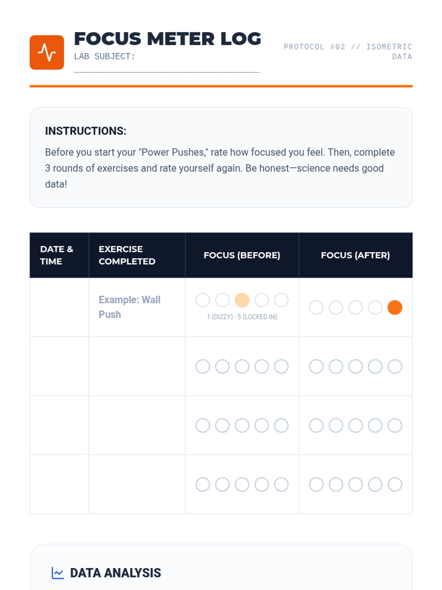Click the Exercise Completed column header
Viewport: 442px width, 590px height.
(127, 255)
